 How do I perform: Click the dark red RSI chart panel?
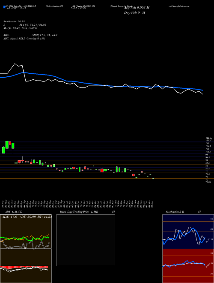pyautogui.click(x=188, y=266)
